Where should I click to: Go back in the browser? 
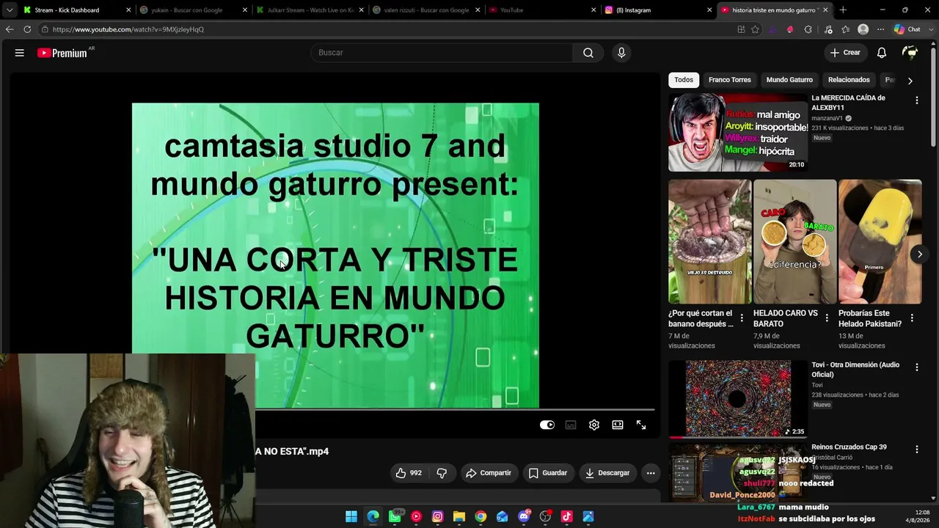coord(9,29)
